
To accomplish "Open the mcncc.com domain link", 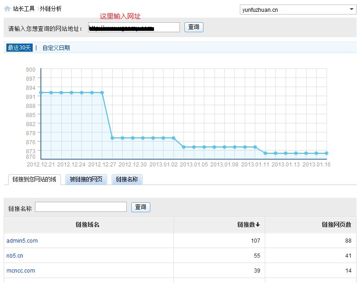I will [21, 271].
